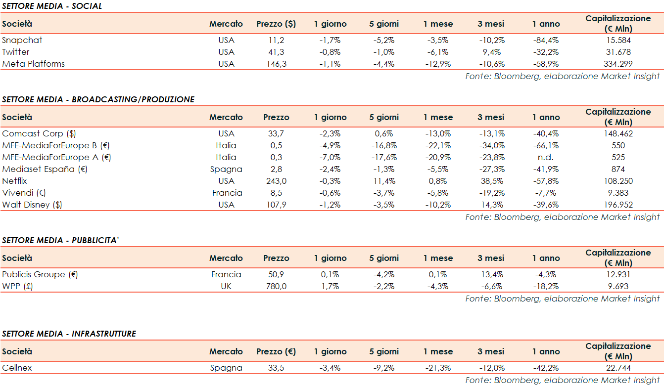Click the Snapchat row name

pyautogui.click(x=22, y=40)
